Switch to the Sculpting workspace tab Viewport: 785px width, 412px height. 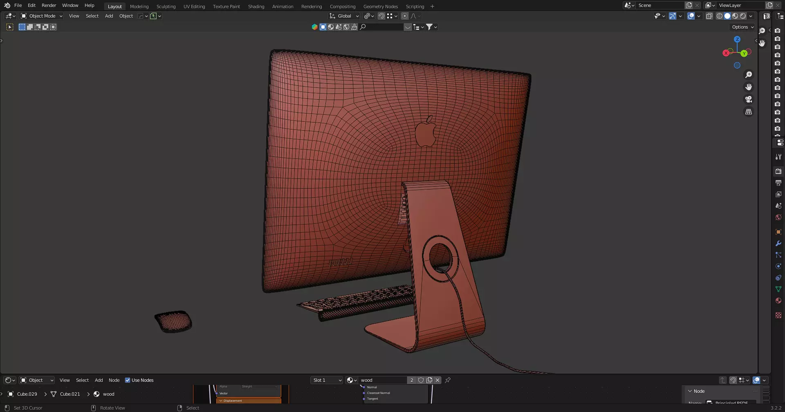click(x=166, y=7)
